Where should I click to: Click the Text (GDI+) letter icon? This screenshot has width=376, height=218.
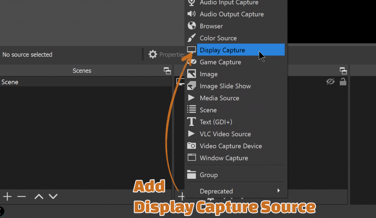[191, 122]
